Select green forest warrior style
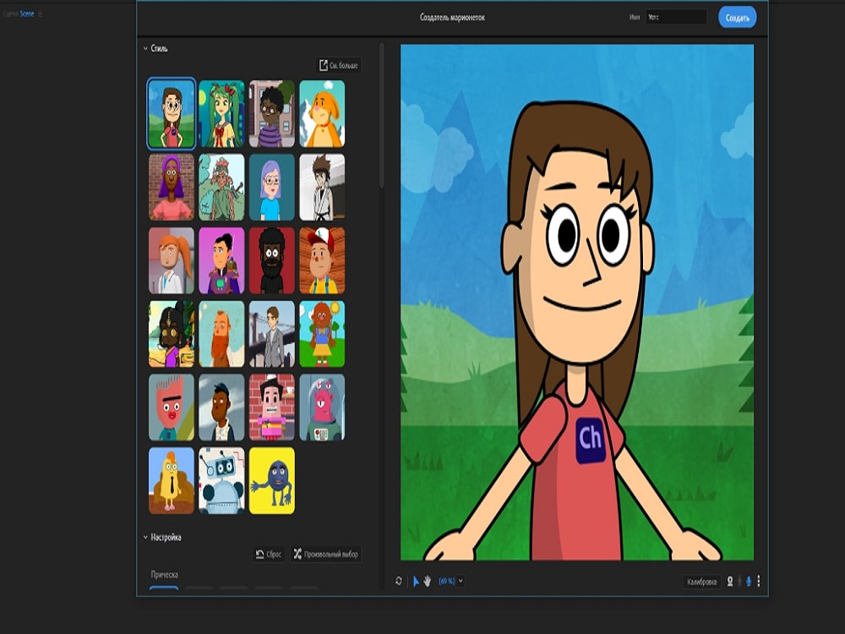Viewport: 845px width, 634px height. [x=221, y=187]
